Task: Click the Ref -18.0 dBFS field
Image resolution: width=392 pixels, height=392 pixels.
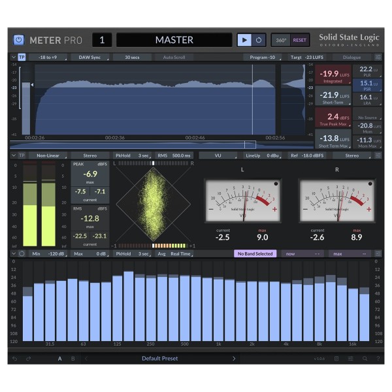Action: pyautogui.click(x=307, y=155)
